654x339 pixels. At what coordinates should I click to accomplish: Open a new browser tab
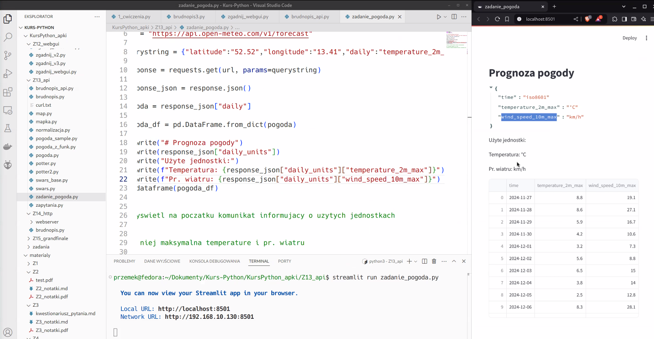pos(554,6)
